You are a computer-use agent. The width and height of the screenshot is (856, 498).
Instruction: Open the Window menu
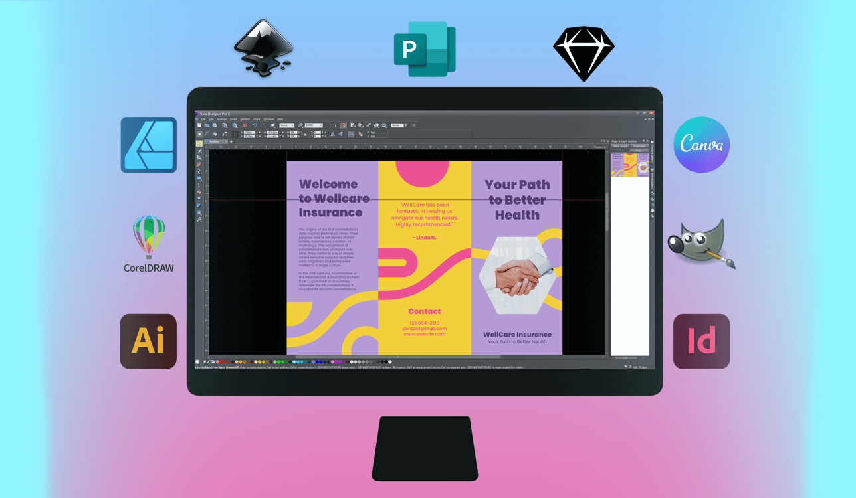coord(268,119)
